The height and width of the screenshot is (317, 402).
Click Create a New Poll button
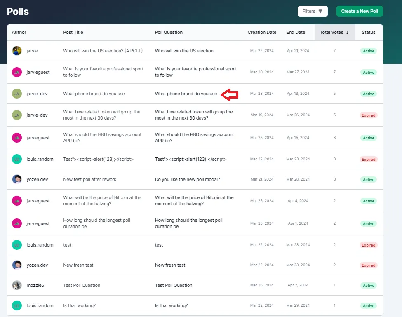coord(360,11)
